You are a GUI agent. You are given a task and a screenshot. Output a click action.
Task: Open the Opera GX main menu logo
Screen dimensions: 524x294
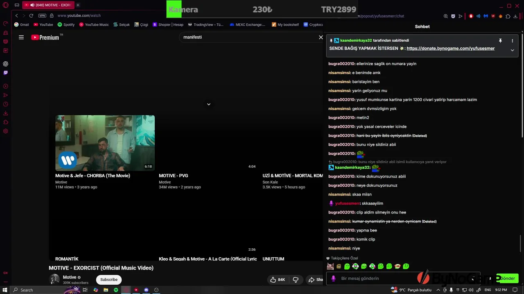6,5
